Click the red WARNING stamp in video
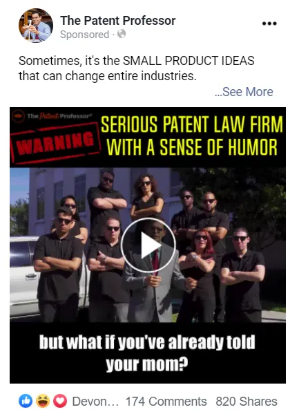 click(x=55, y=143)
